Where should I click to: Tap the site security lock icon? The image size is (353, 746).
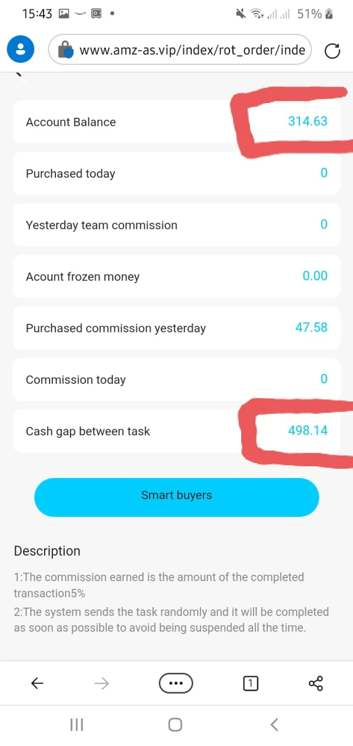[65, 51]
